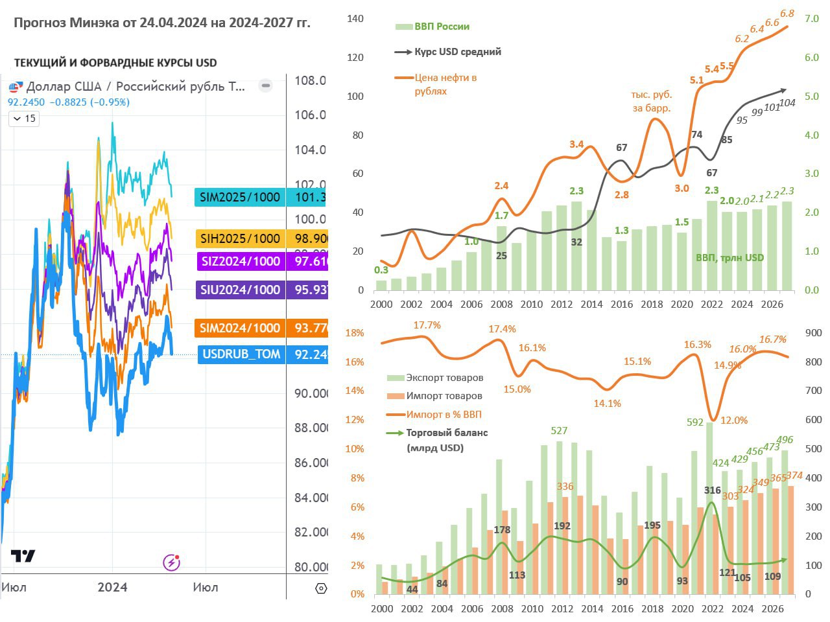
Task: Click the Импорт товаров orange legend swatch
Action: 396,396
